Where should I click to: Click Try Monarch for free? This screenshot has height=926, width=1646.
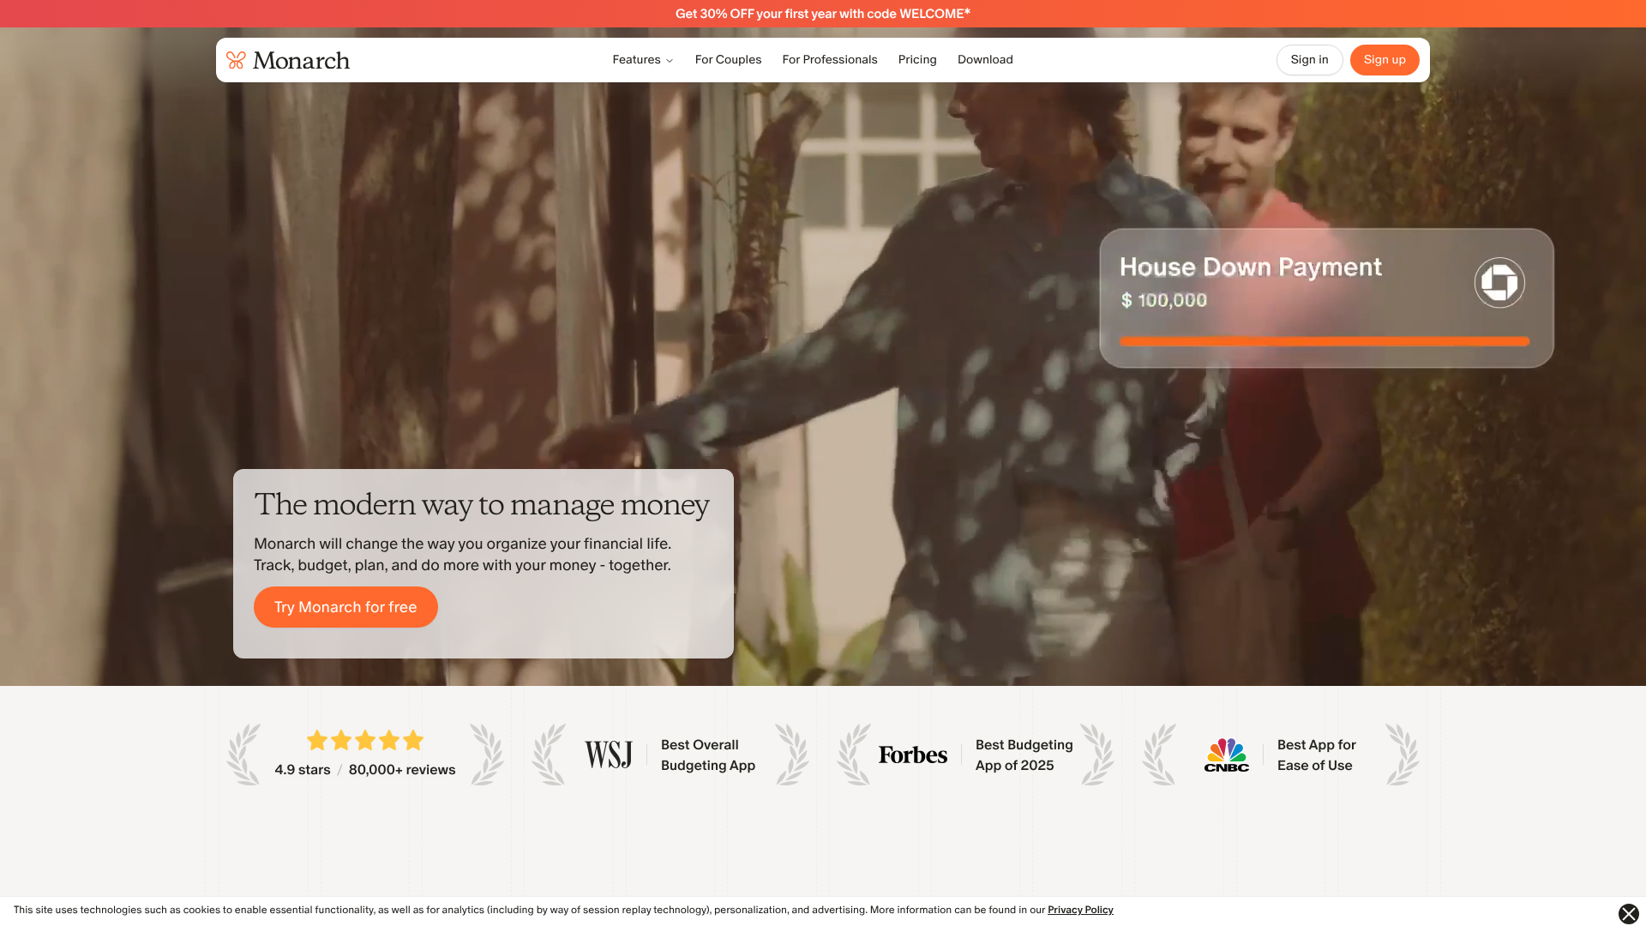pos(345,607)
